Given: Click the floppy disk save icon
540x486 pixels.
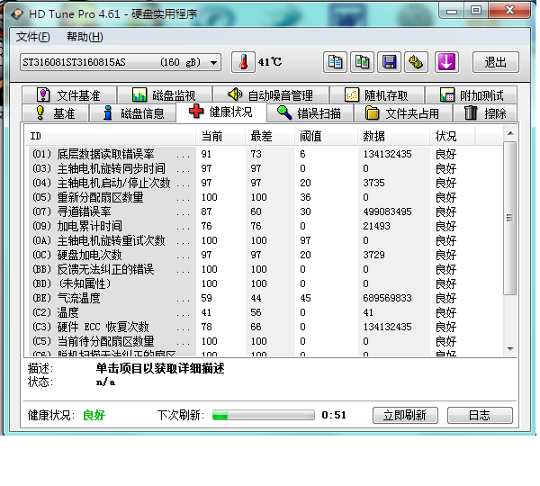Looking at the screenshot, I should click(389, 62).
